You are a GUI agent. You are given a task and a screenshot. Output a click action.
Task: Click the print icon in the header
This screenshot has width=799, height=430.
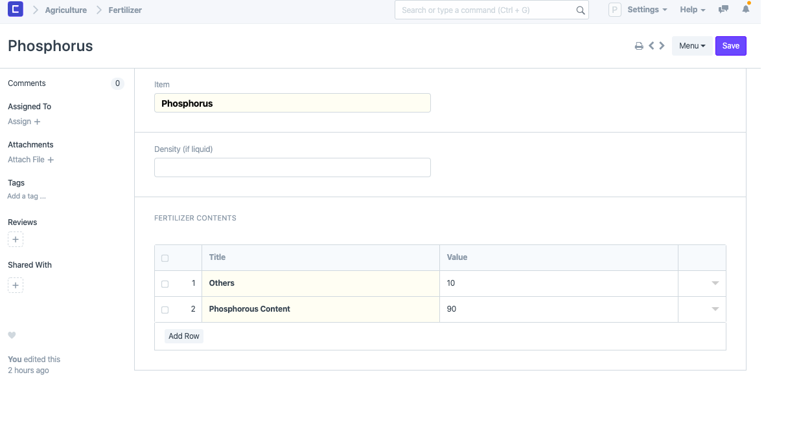click(639, 46)
